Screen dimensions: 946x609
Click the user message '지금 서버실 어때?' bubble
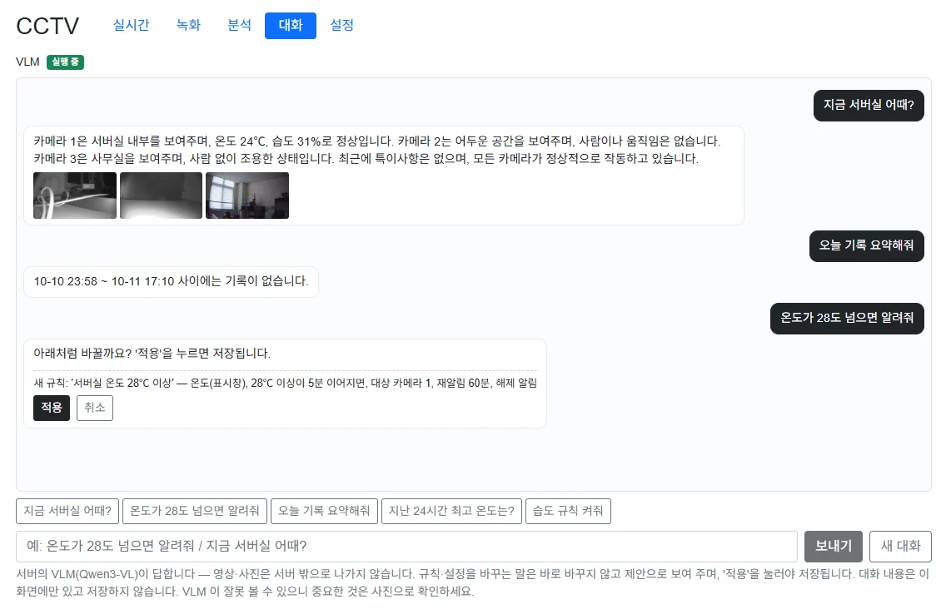[869, 106]
